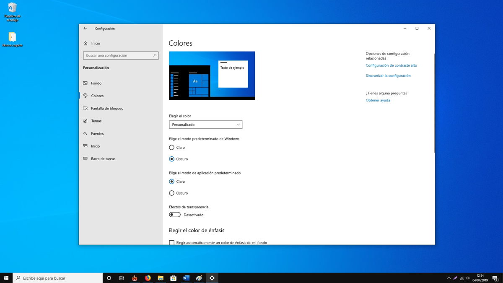The width and height of the screenshot is (503, 283).
Task: Open the Firefox icon on taskbar
Action: pyautogui.click(x=148, y=278)
